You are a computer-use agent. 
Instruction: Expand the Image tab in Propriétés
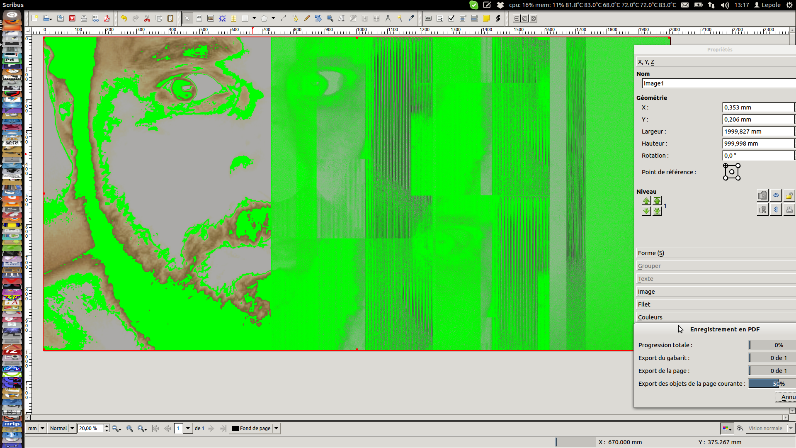(646, 292)
